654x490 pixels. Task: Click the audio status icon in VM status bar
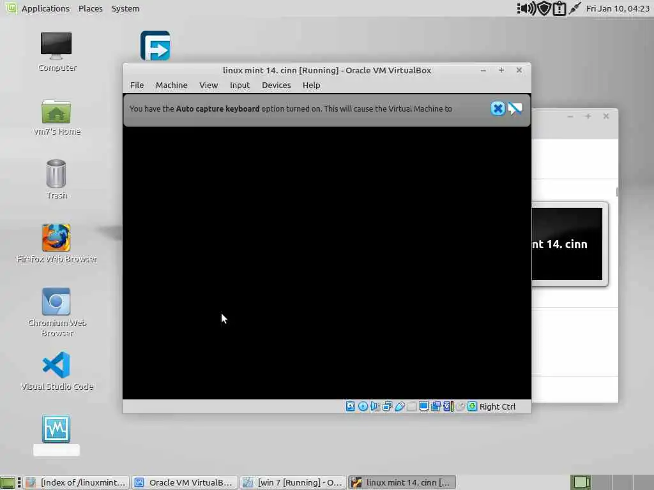click(375, 406)
